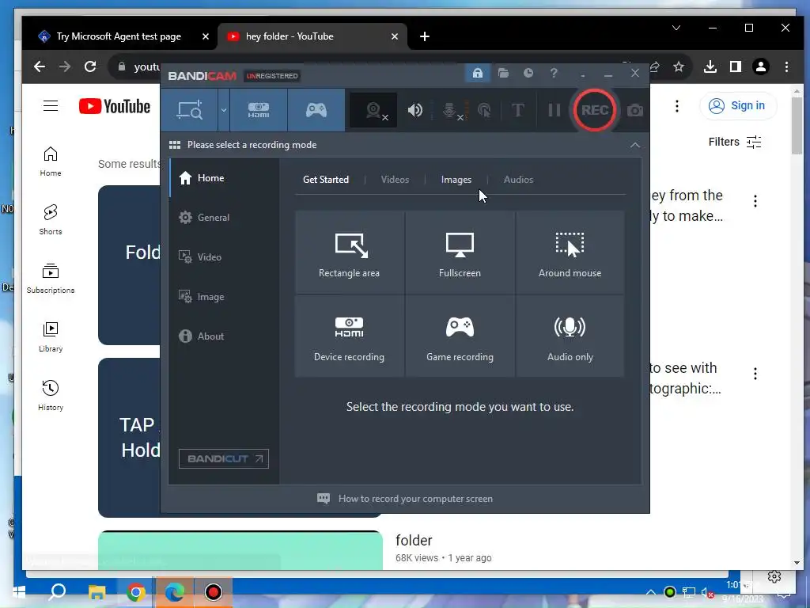Choose Audio only recording mode tile
The width and height of the screenshot is (810, 608).
(570, 336)
